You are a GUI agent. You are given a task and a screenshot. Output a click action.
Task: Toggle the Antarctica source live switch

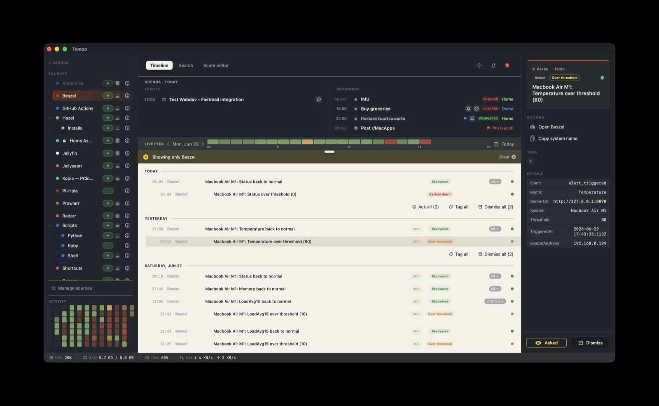coord(108,83)
